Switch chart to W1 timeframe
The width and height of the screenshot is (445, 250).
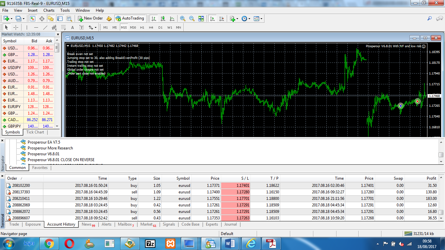point(170,27)
